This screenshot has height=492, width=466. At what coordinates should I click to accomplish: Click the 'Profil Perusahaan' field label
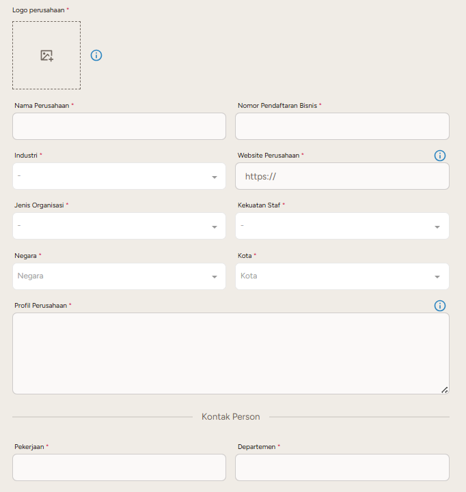tap(40, 306)
